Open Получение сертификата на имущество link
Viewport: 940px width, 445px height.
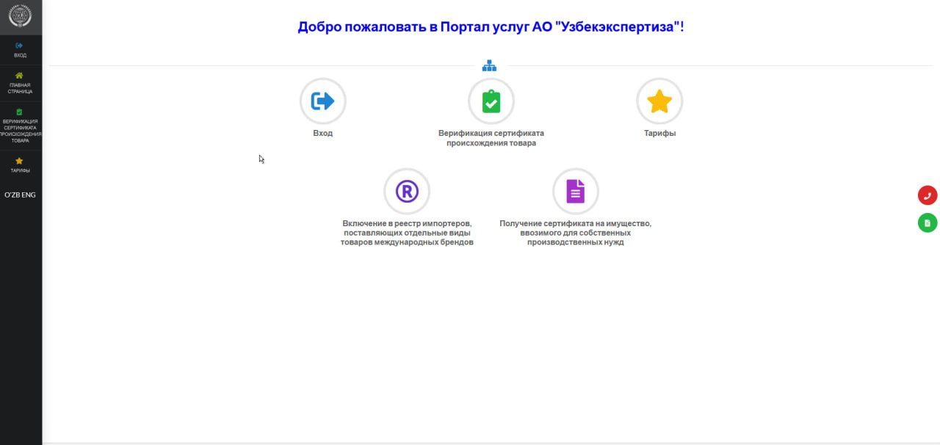tap(575, 233)
